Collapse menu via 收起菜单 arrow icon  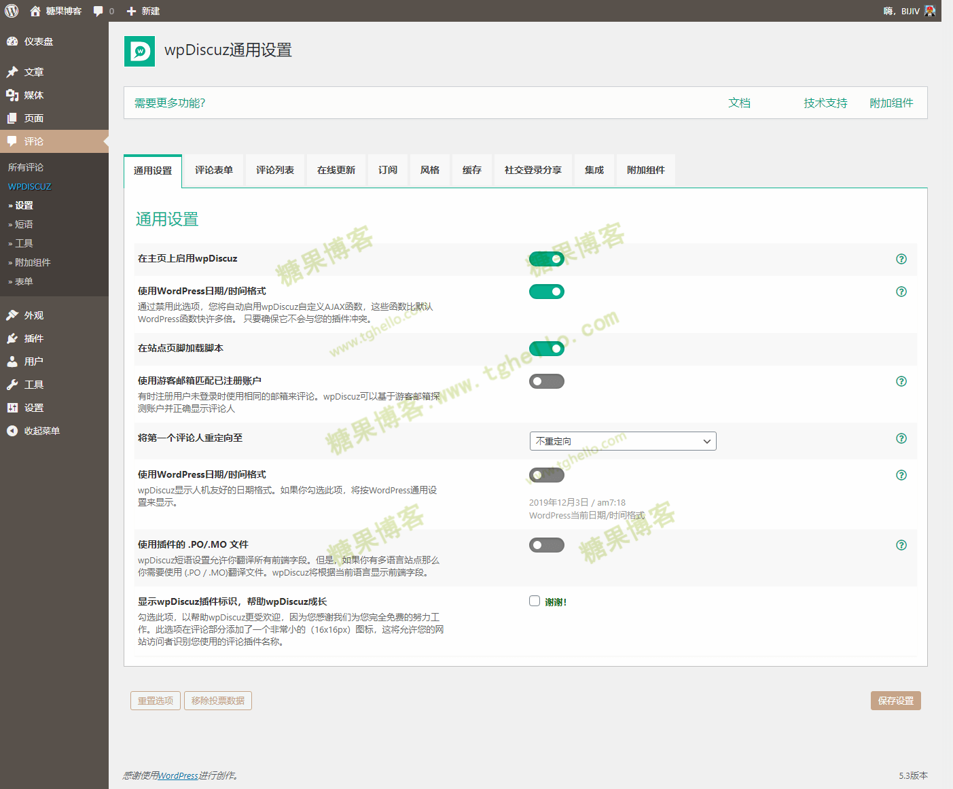pos(12,431)
